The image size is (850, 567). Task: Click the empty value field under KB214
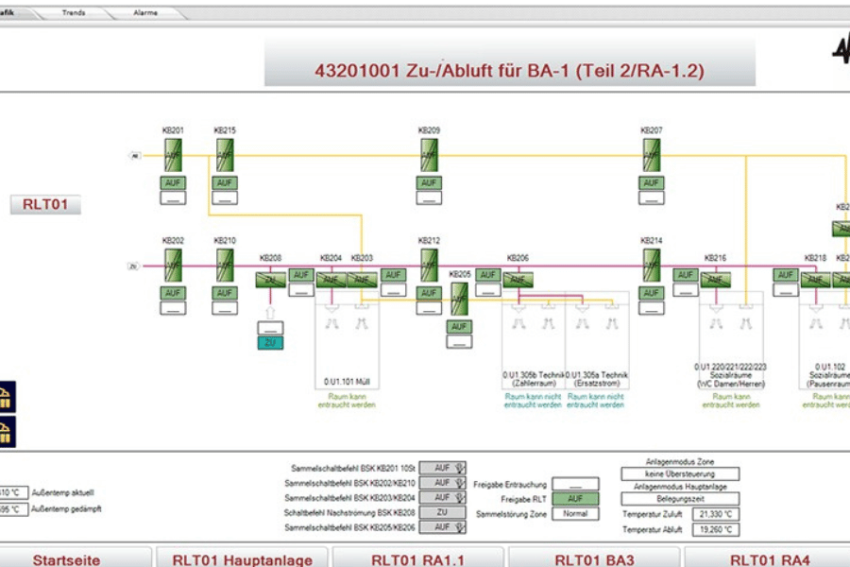pyautogui.click(x=652, y=308)
